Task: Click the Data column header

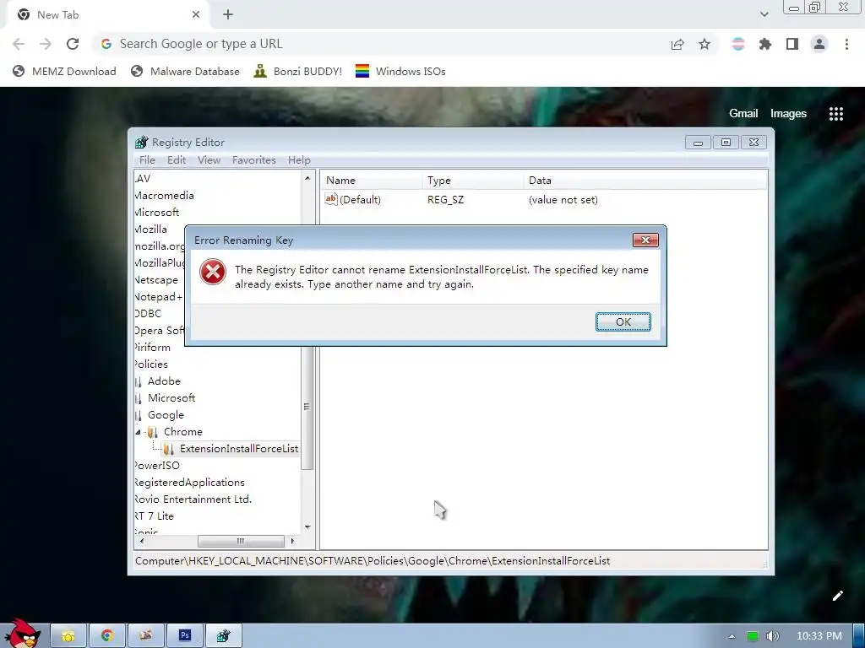Action: 645,181
